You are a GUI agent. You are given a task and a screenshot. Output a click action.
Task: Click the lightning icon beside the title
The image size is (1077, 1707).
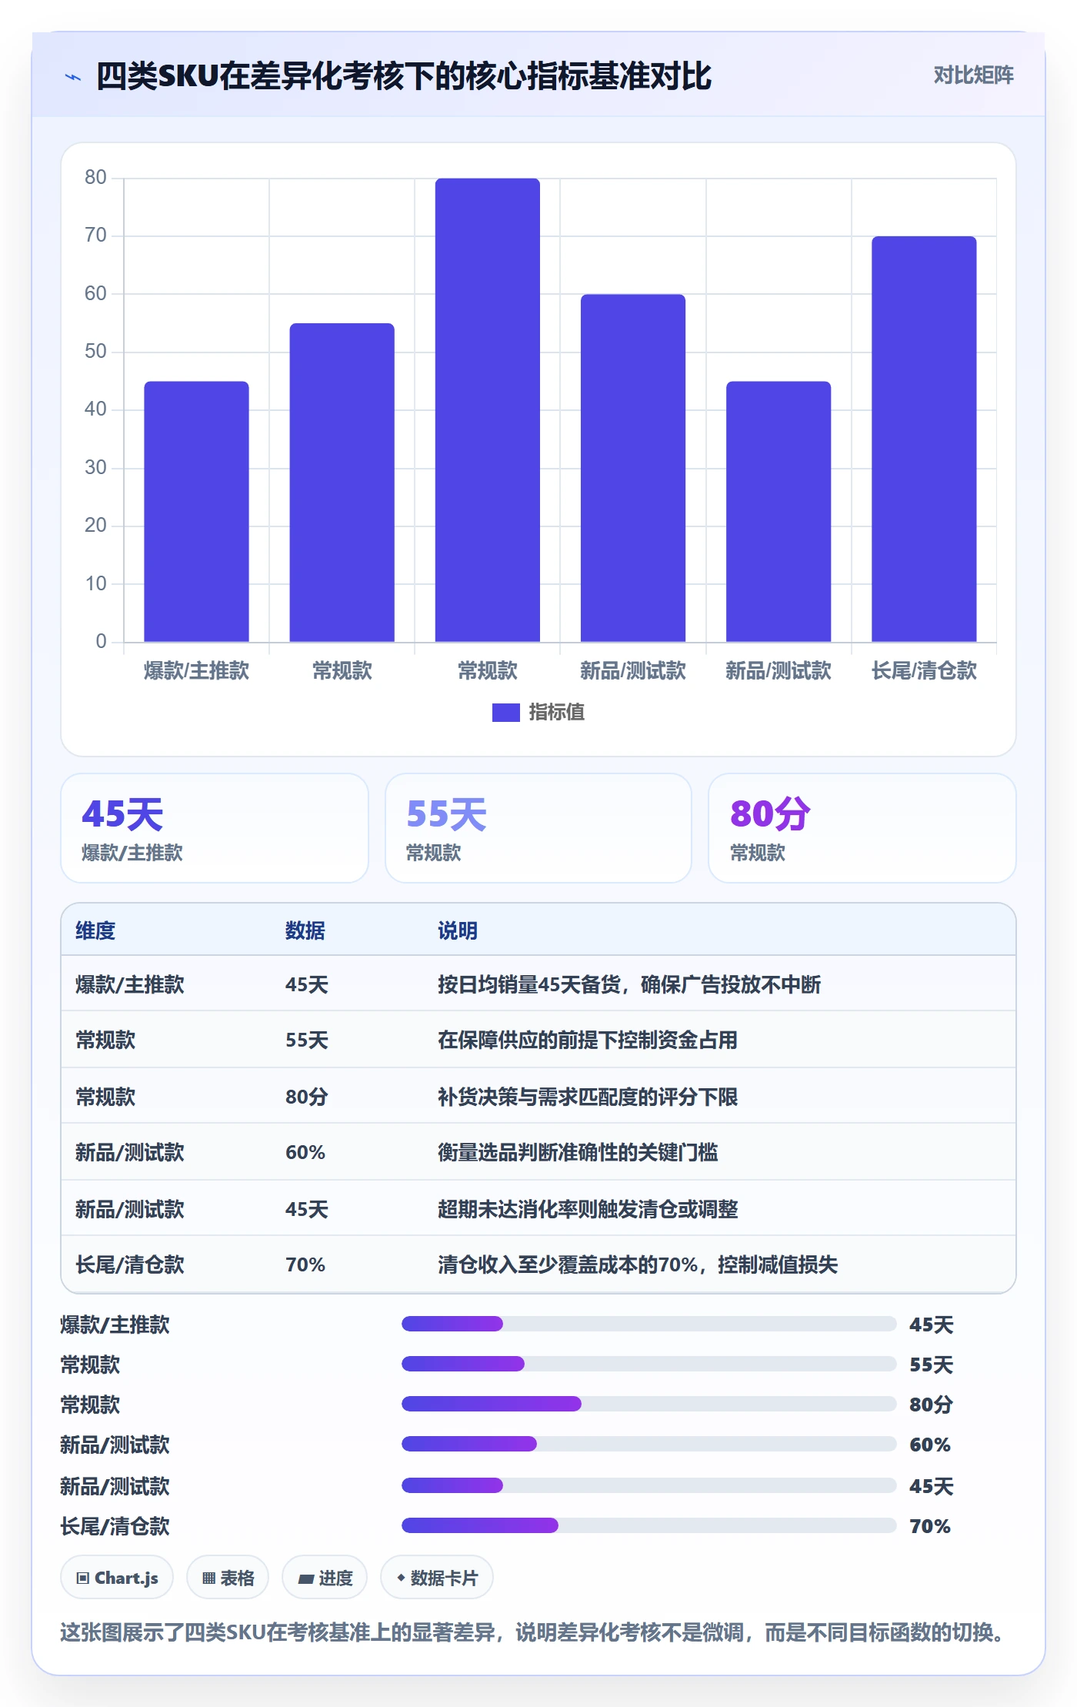point(73,76)
